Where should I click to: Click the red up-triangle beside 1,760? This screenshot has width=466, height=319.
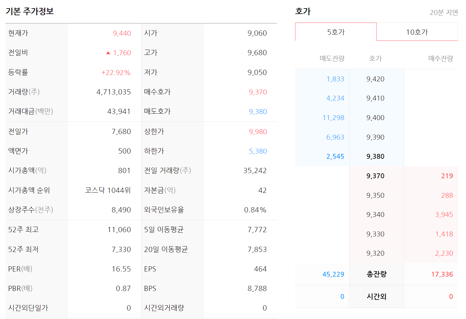pos(108,53)
